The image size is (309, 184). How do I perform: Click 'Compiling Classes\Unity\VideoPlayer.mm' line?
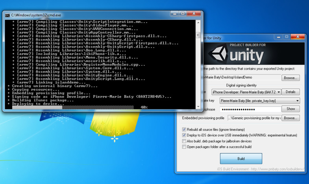click(x=75, y=25)
